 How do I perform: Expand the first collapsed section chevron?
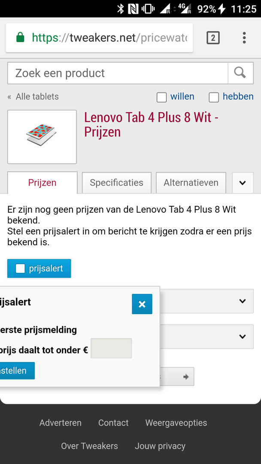pyautogui.click(x=243, y=301)
